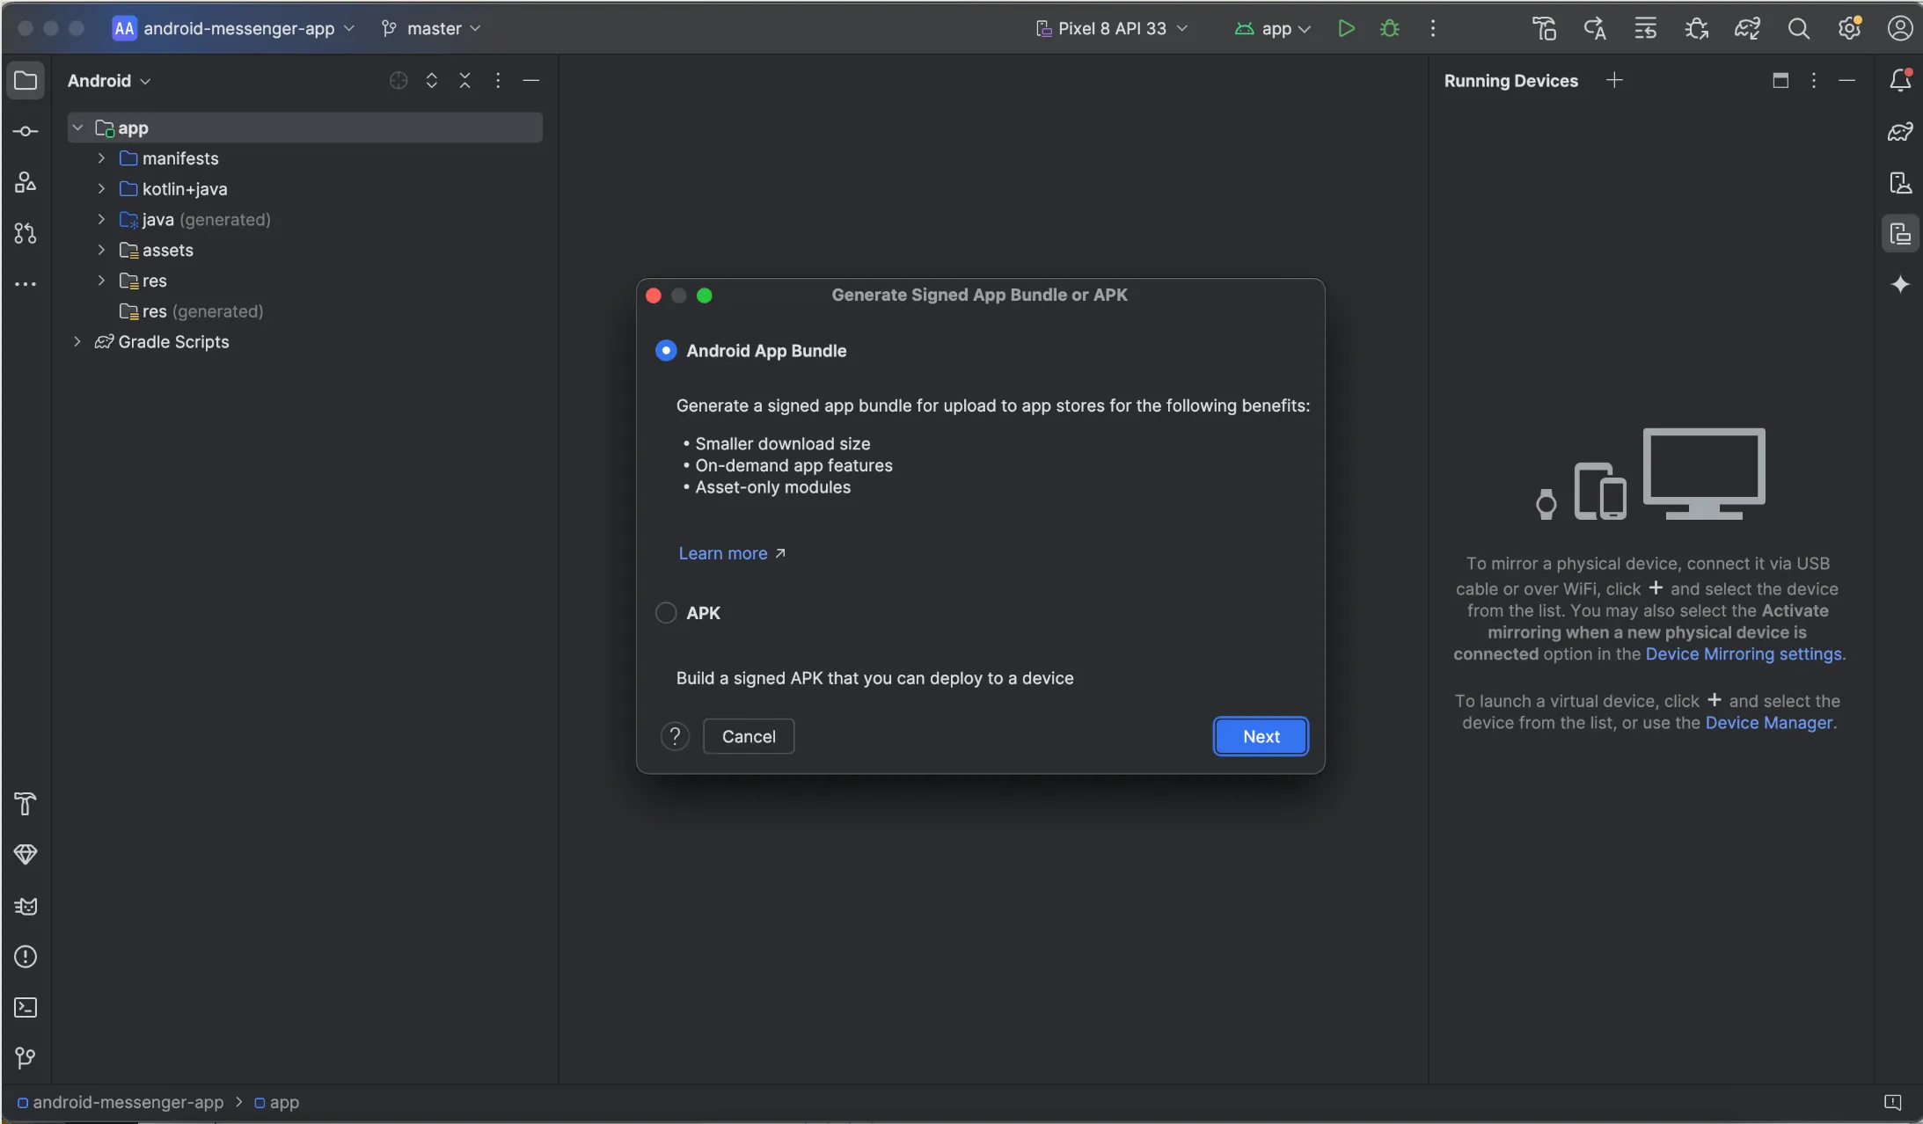Open the Resource Manager tool window
The height and width of the screenshot is (1124, 1923).
[26, 182]
